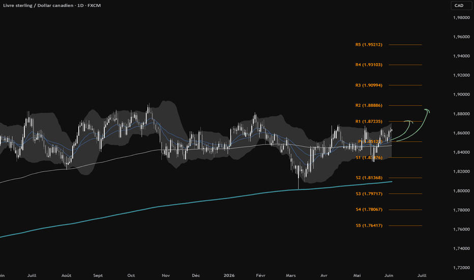
Task: Click the R5 orange horizontal level line
Action: 405,45
